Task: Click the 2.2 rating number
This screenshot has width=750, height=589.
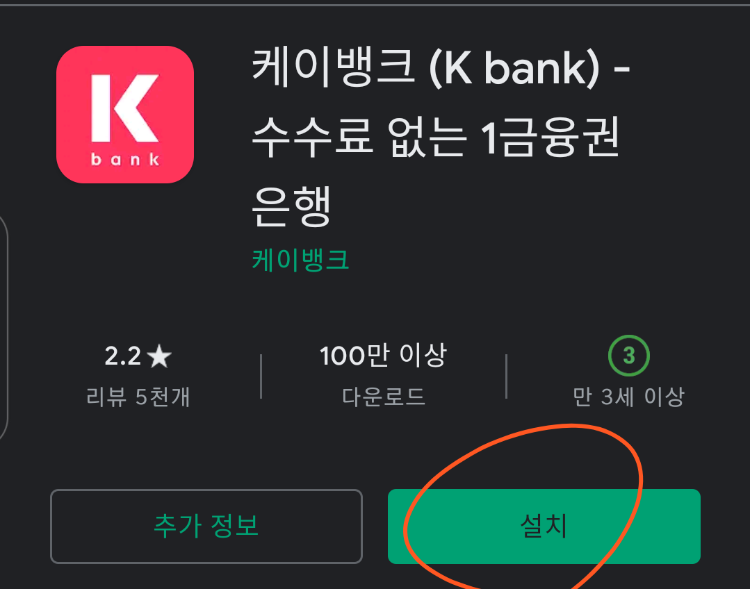Action: click(x=123, y=356)
